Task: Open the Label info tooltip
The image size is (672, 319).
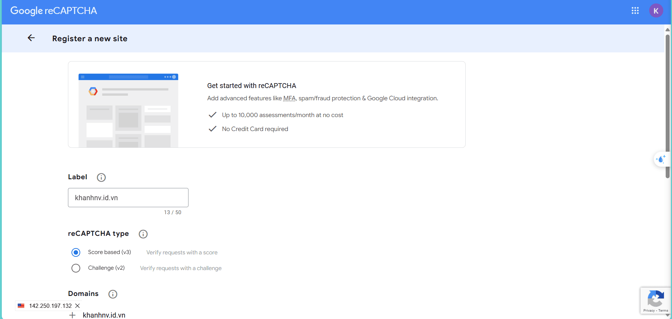Action: click(101, 177)
